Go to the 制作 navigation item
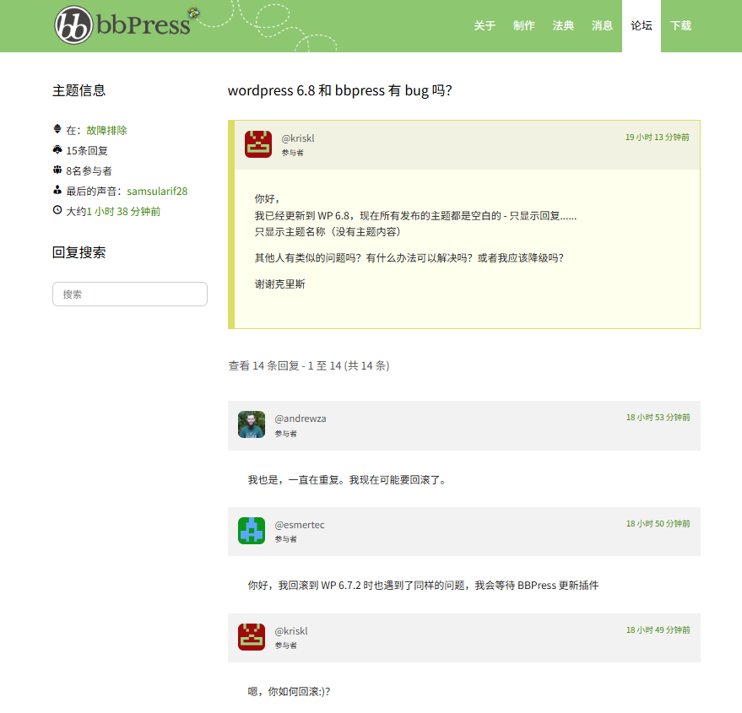 coord(524,26)
